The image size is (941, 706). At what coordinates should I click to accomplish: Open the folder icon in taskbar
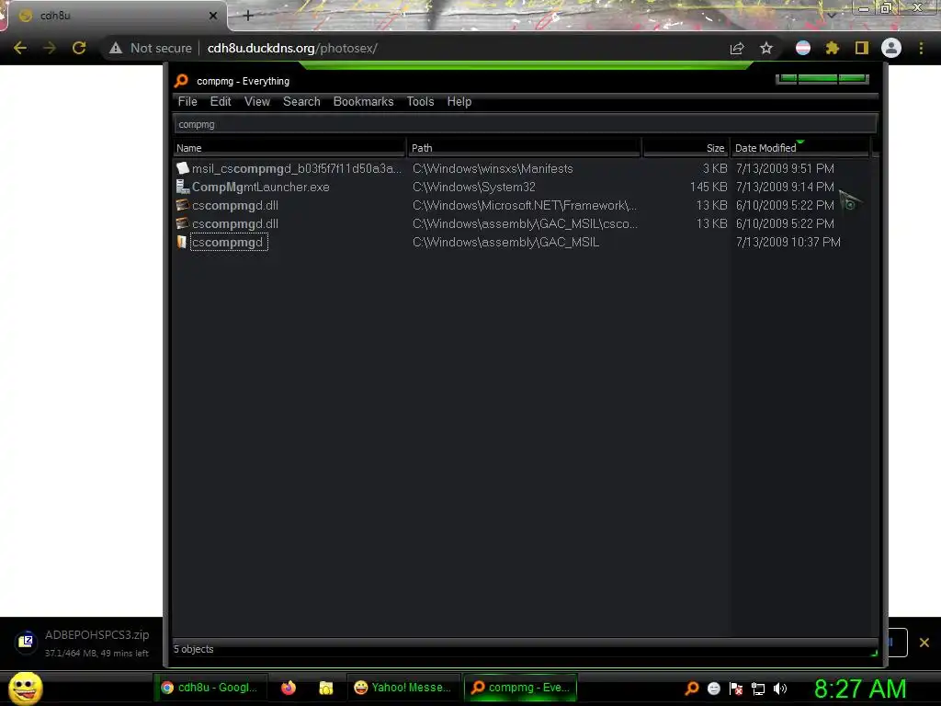pyautogui.click(x=326, y=688)
